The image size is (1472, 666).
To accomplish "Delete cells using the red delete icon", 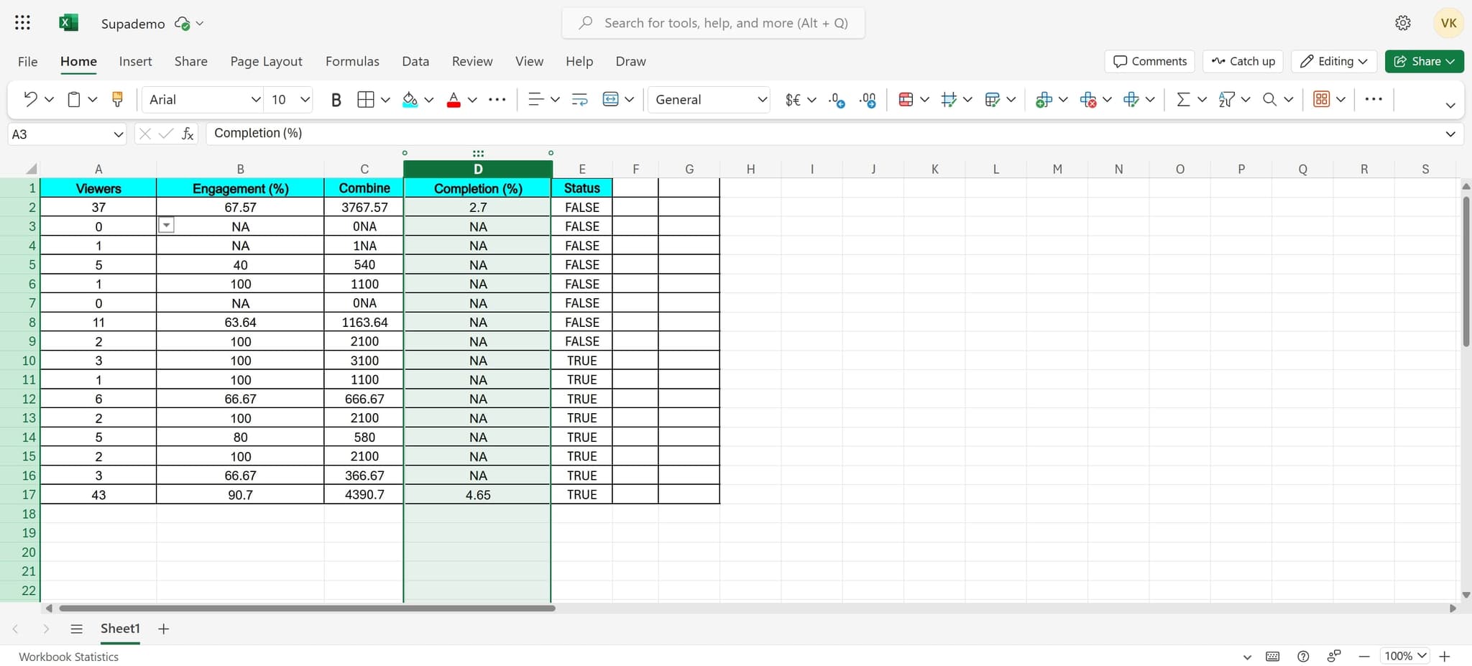I will (1088, 99).
